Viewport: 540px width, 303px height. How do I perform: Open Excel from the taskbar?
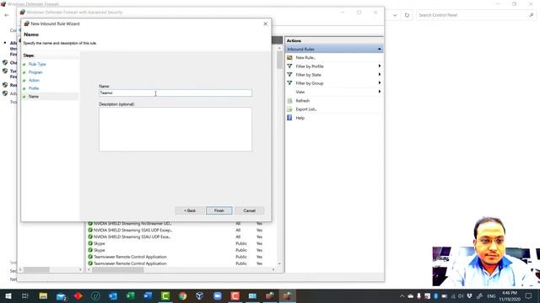(x=131, y=295)
